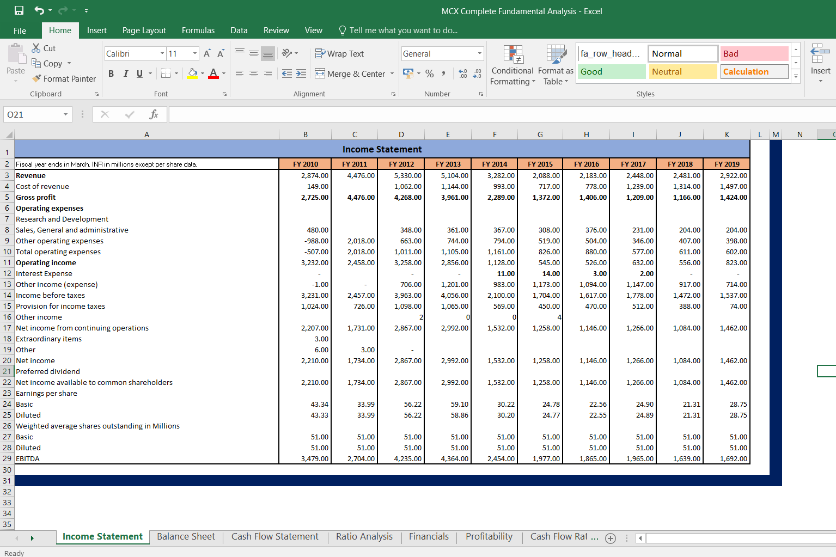
Task: Click Increase Decimal icon
Action: click(463, 74)
